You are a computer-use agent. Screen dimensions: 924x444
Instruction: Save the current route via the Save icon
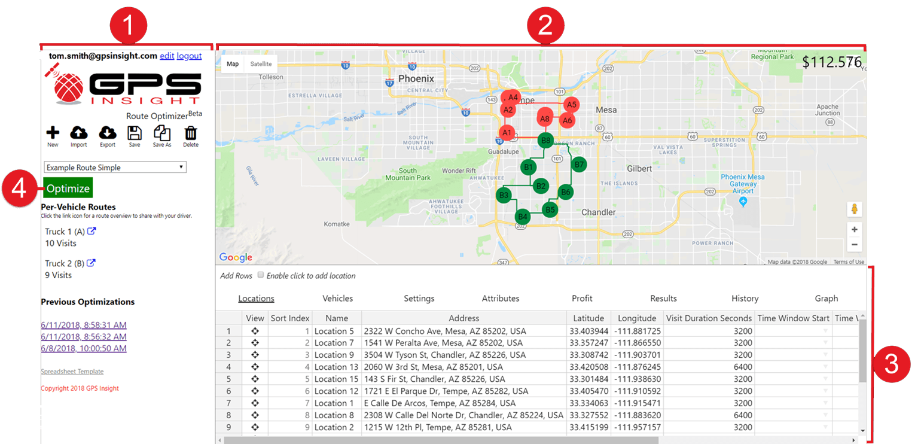point(134,133)
